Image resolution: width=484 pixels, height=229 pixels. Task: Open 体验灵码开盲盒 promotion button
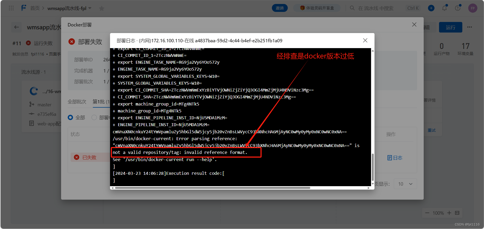tap(317, 8)
